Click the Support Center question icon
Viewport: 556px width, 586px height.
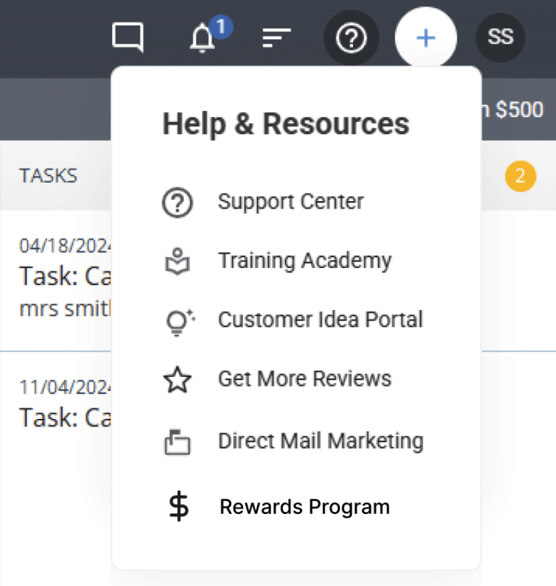coord(177,203)
